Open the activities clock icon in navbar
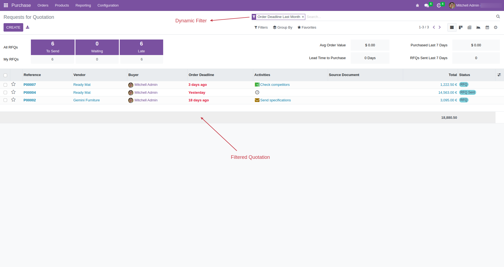504x267 pixels. point(439,5)
